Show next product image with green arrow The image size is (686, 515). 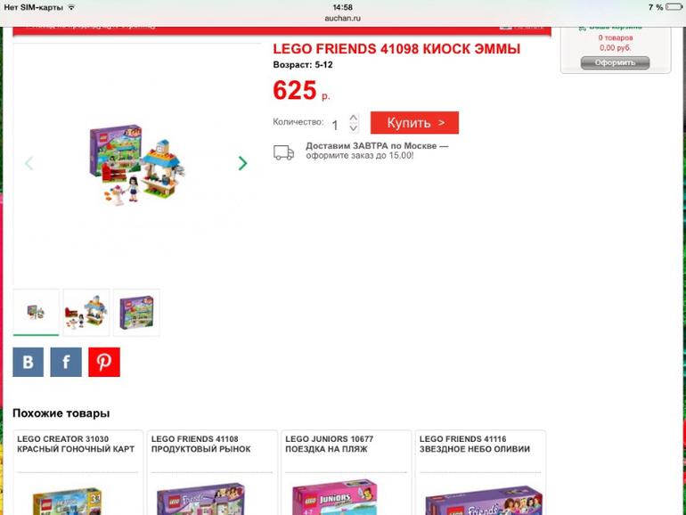[x=243, y=163]
